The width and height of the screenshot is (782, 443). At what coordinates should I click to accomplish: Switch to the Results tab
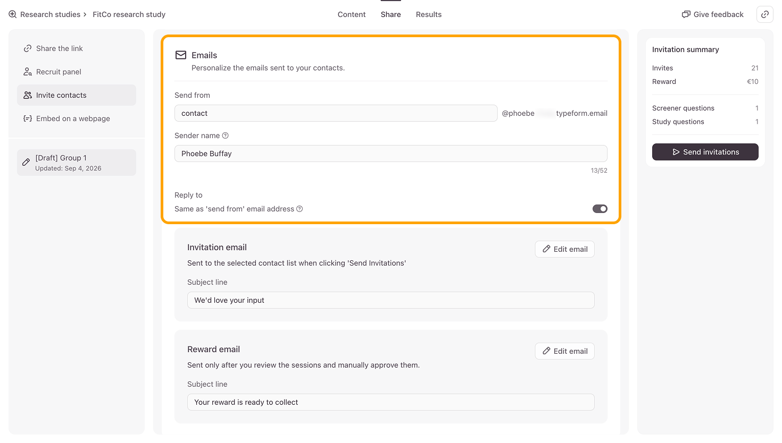pyautogui.click(x=429, y=14)
